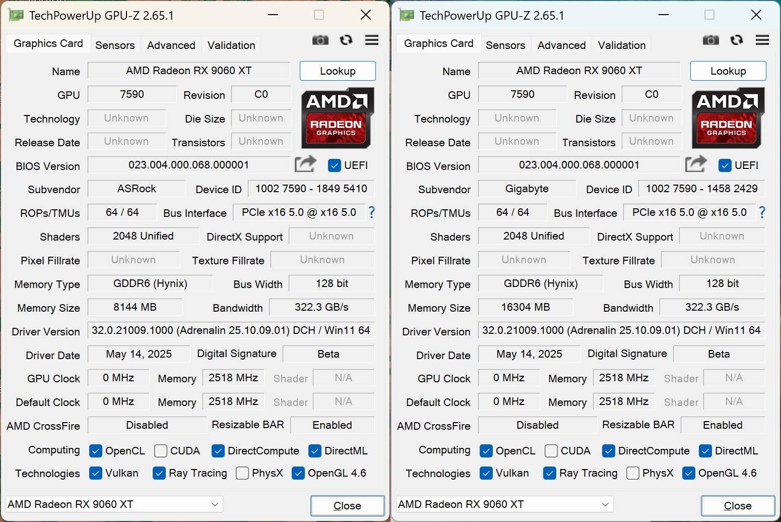Open hamburger menu in the Gigabyte window
The height and width of the screenshot is (522, 781).
click(762, 40)
